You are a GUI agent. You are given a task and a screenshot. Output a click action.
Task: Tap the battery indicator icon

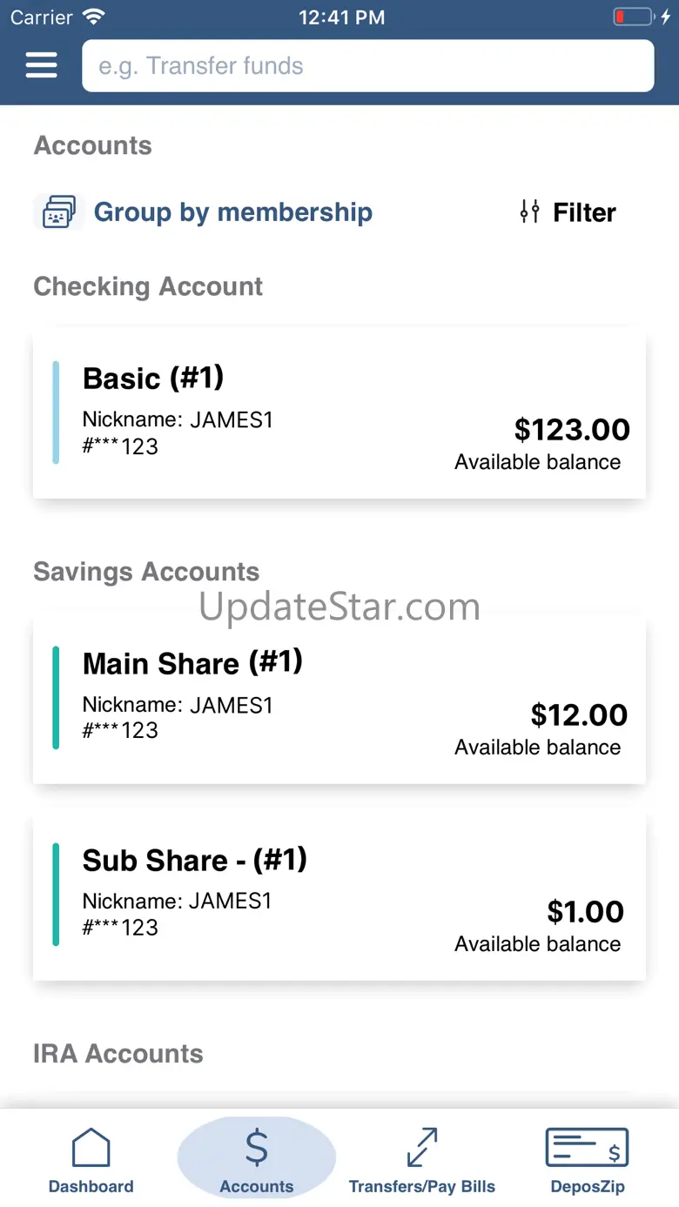(633, 17)
